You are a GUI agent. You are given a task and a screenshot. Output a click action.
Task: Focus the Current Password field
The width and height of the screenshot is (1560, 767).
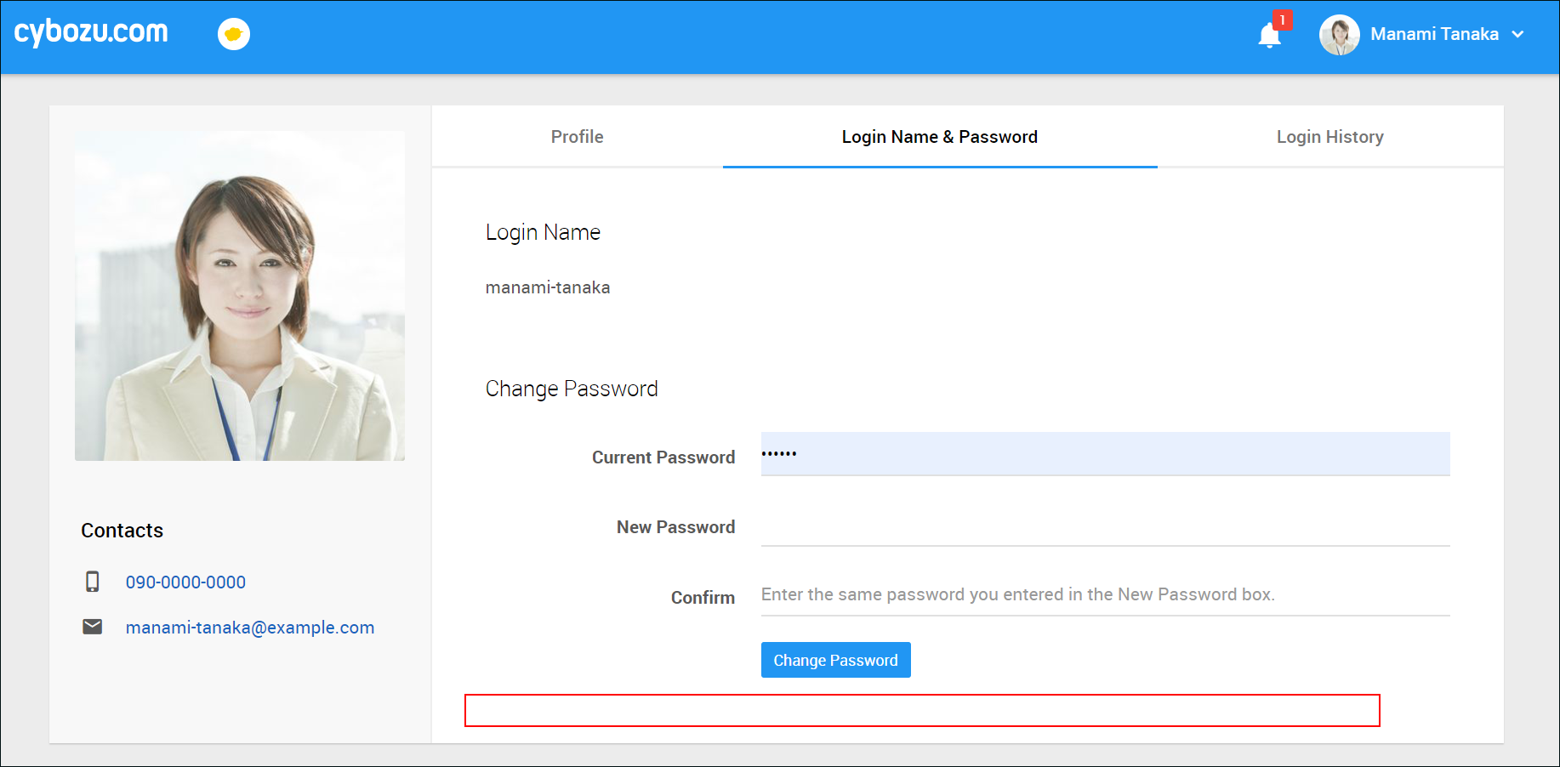[1105, 454]
